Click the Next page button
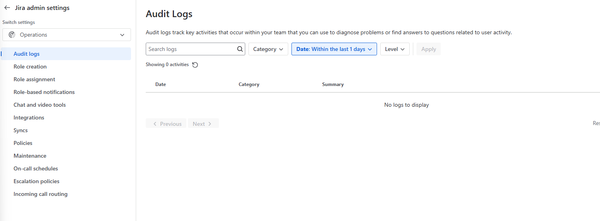 click(x=203, y=124)
